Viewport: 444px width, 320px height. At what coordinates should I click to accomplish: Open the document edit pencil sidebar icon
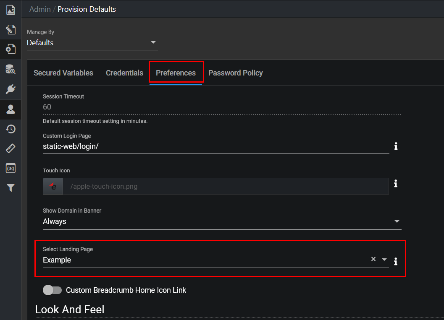[11, 29]
